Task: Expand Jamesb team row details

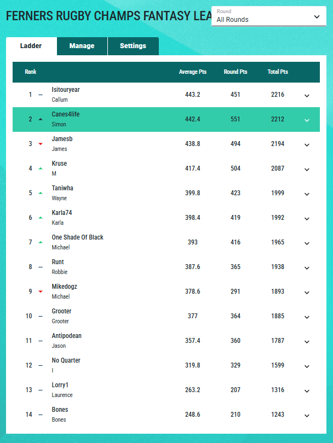Action: click(307, 144)
